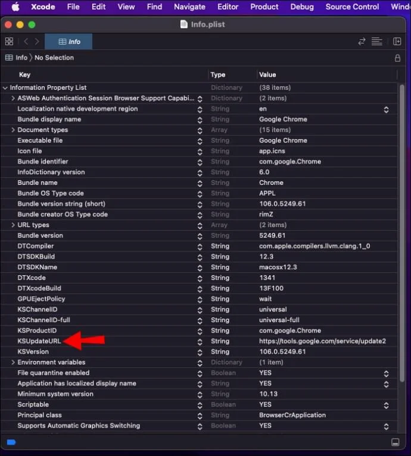Open the File menu

coord(73,7)
